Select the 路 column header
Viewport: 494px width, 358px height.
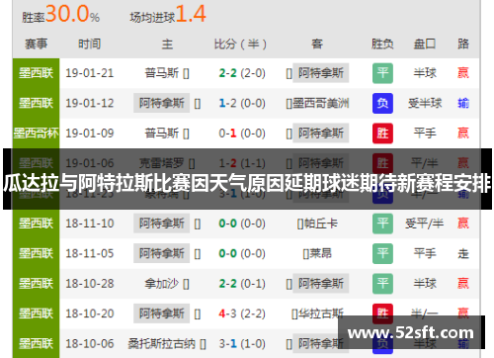[463, 44]
